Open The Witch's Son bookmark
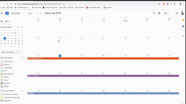This screenshot has height=104, width=186. click(x=22, y=8)
